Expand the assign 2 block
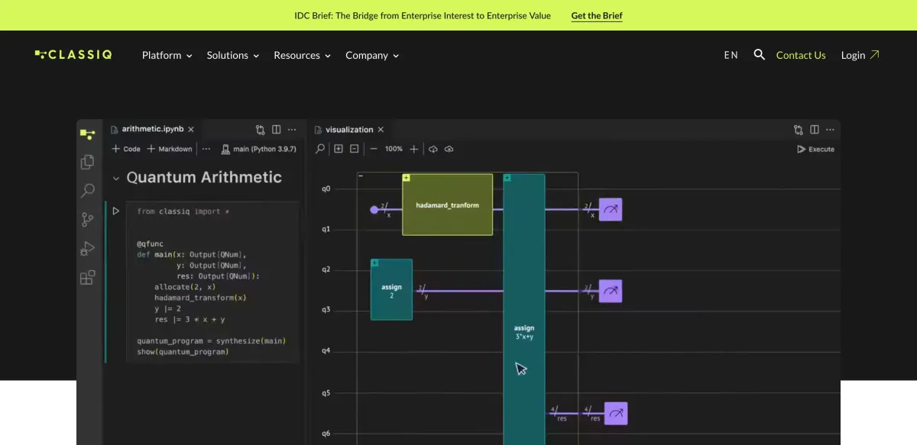Viewport: 917px width, 445px height. click(x=374, y=263)
